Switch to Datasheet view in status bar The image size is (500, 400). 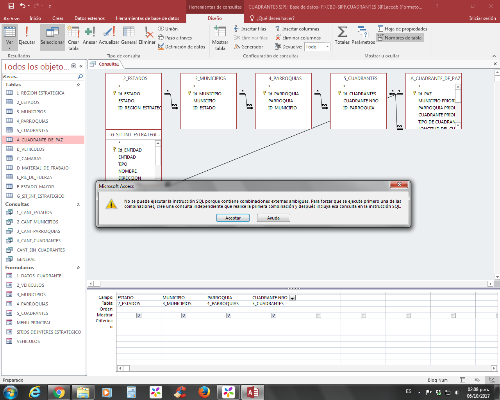(462, 380)
